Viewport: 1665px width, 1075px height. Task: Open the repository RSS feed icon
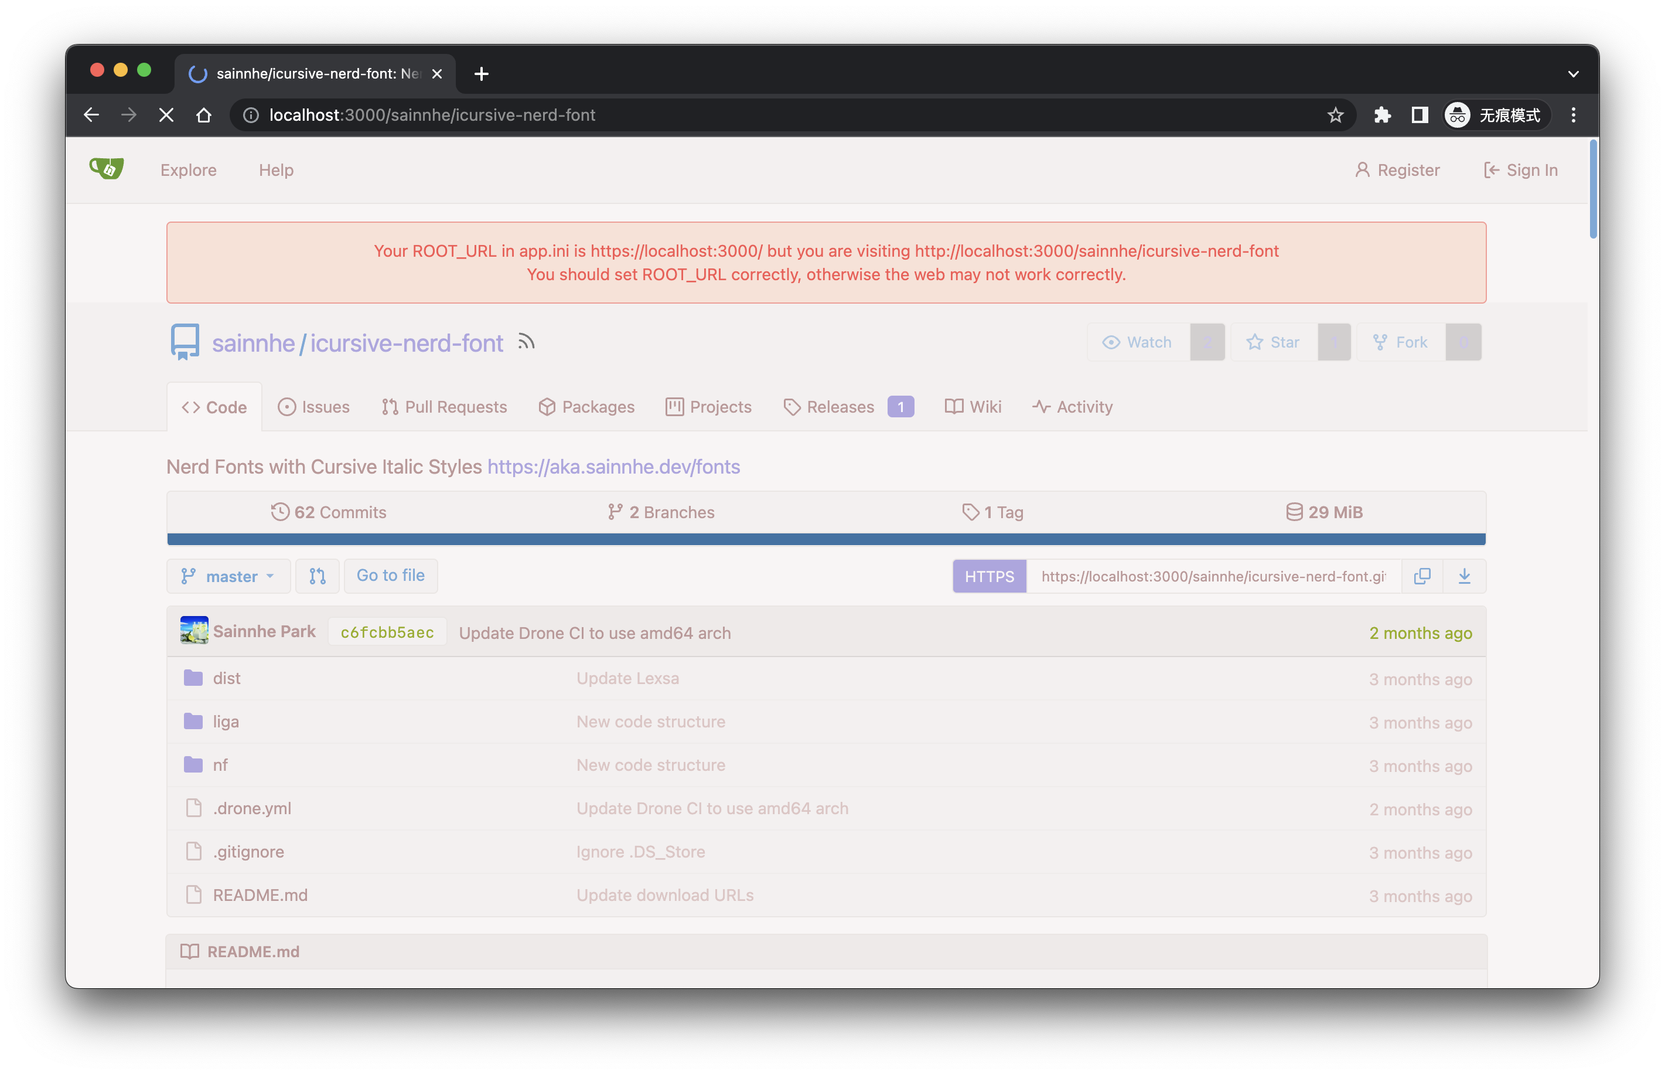click(x=526, y=342)
